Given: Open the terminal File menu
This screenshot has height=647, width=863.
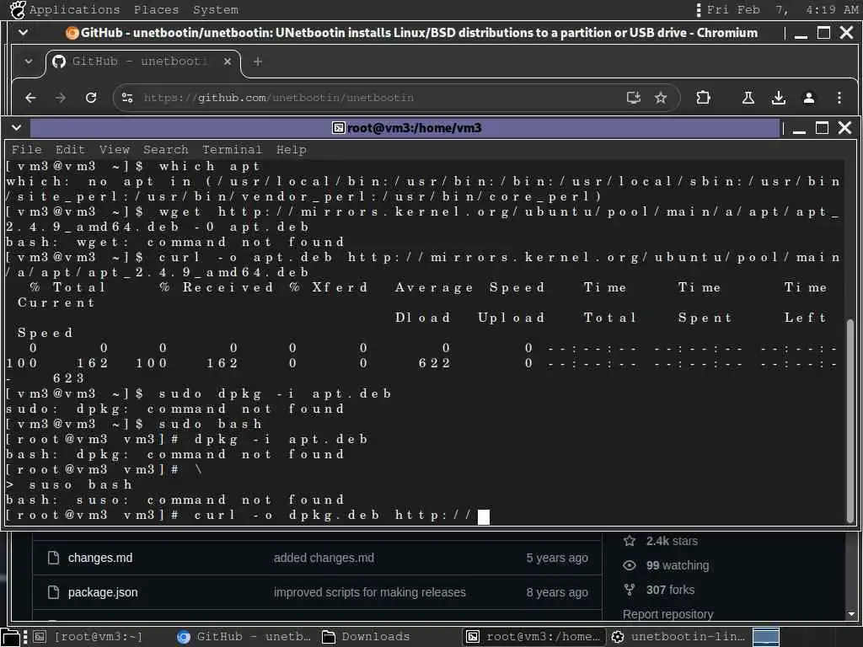Looking at the screenshot, I should click(26, 150).
